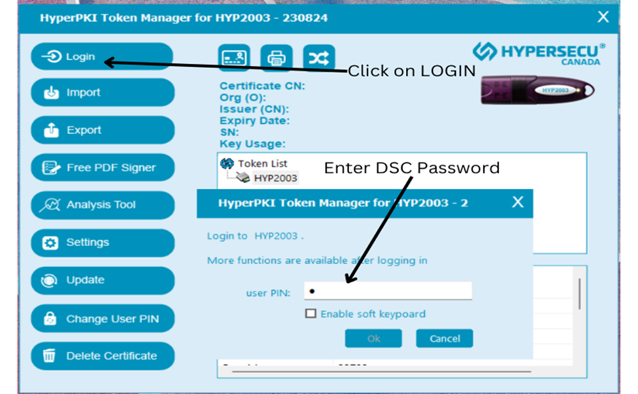
Task: Cancel the login dialog
Action: pos(445,338)
